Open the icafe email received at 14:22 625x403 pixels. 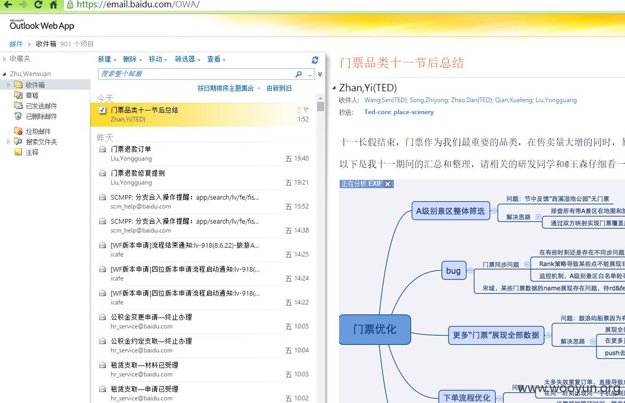[203, 298]
